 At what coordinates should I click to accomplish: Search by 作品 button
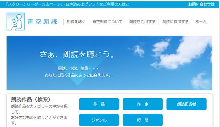click(99, 104)
